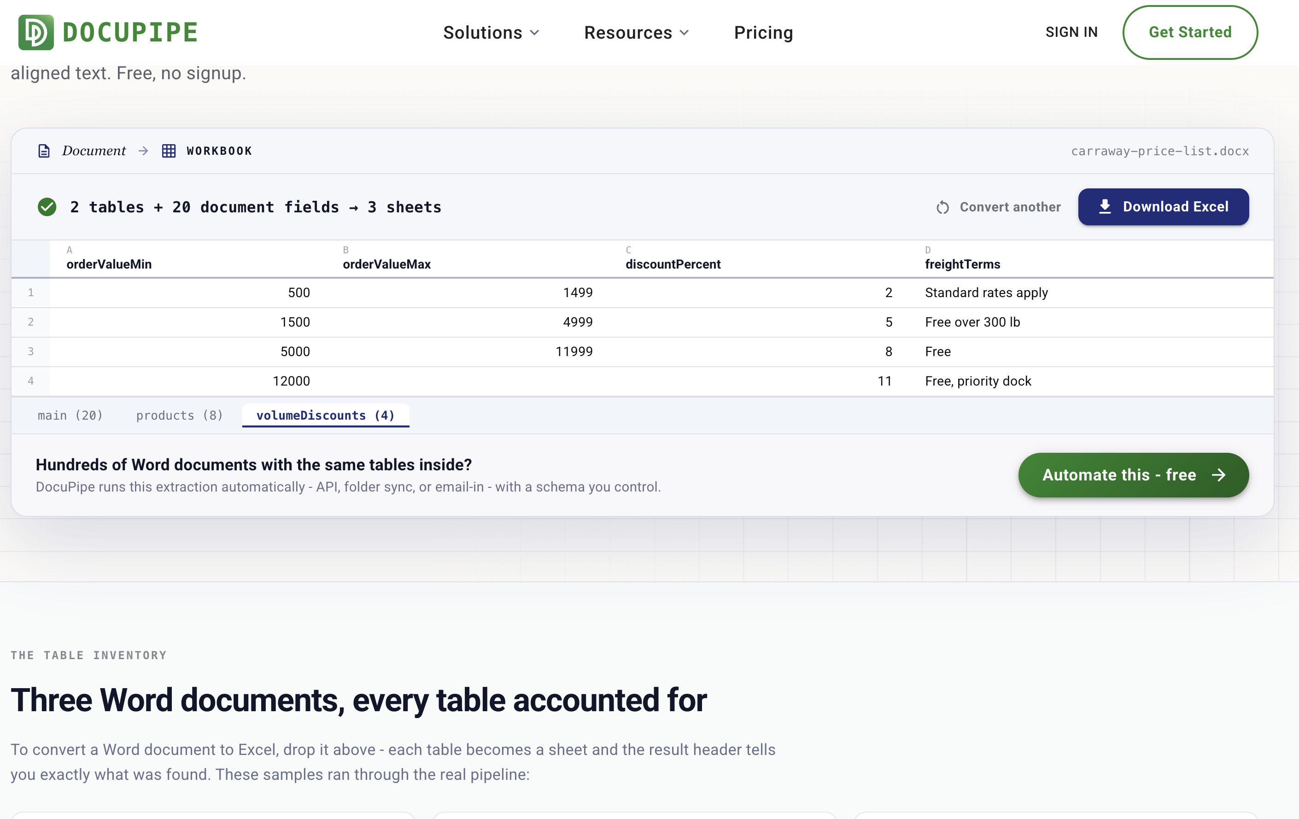
Task: Click the cell with value 4999
Action: [x=468, y=322]
